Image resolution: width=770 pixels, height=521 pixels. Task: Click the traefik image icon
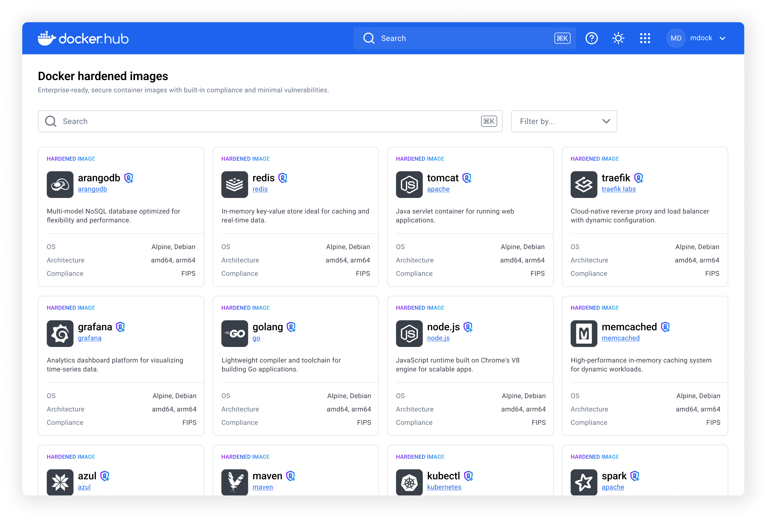(584, 185)
